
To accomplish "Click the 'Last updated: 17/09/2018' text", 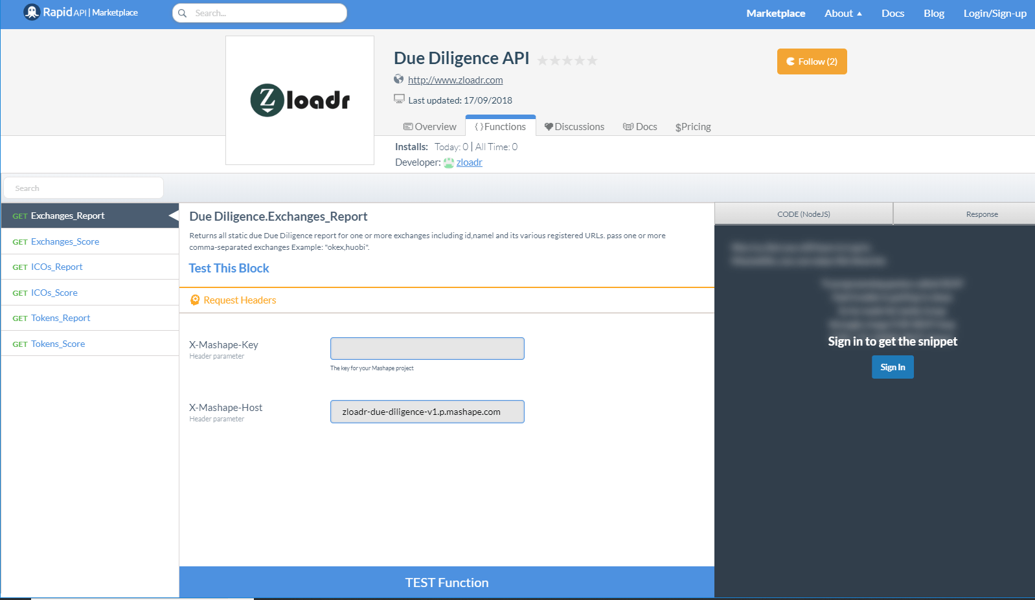I will pyautogui.click(x=460, y=100).
